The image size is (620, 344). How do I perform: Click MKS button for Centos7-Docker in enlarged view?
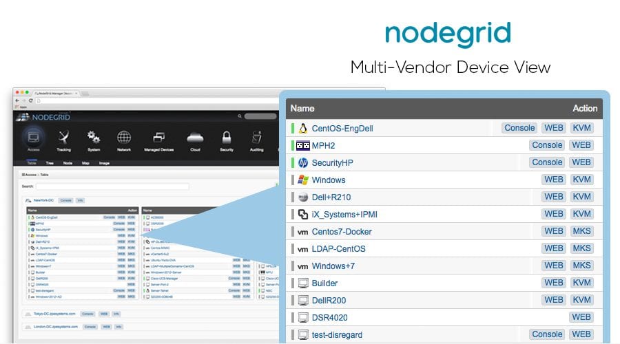point(581,231)
